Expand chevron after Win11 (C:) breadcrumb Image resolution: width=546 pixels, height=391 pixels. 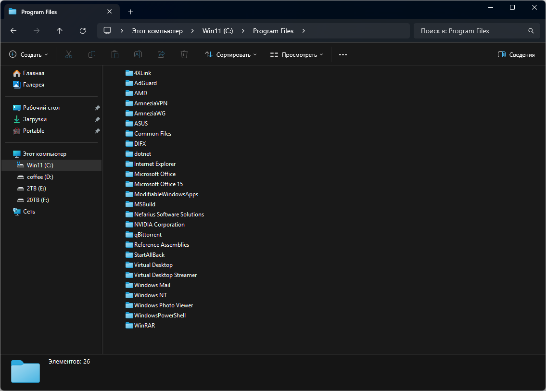pos(243,31)
